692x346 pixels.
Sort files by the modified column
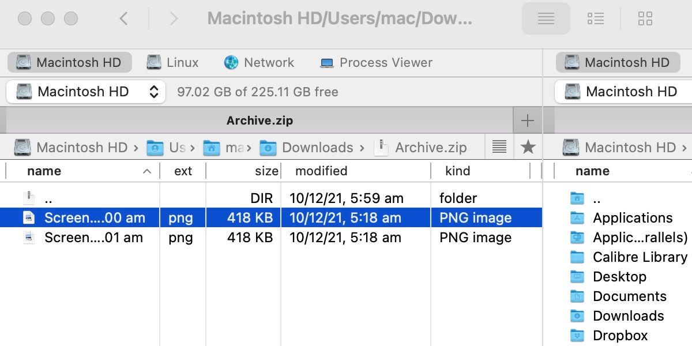(x=321, y=171)
